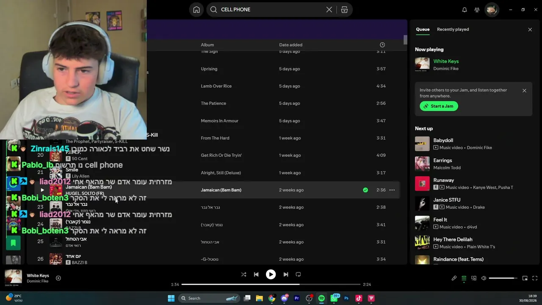
Task: Select the Queue tab
Action: [x=423, y=29]
